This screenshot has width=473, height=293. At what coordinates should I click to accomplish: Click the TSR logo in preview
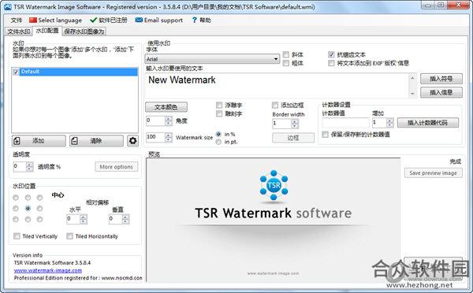[274, 185]
